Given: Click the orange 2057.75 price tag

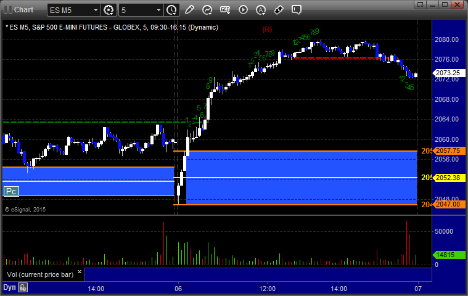Looking at the screenshot, I should pyautogui.click(x=448, y=150).
